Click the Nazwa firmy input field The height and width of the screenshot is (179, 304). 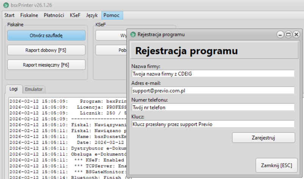tap(212, 74)
